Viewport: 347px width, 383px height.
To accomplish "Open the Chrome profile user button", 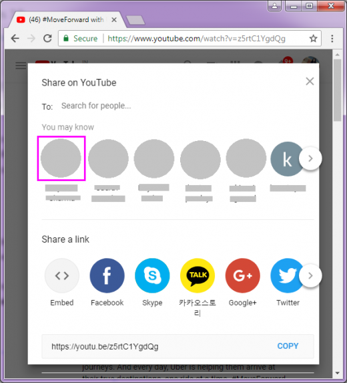I will (x=274, y=6).
